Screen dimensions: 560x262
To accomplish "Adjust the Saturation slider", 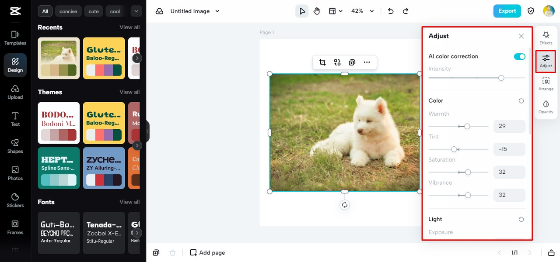I will [458, 172].
